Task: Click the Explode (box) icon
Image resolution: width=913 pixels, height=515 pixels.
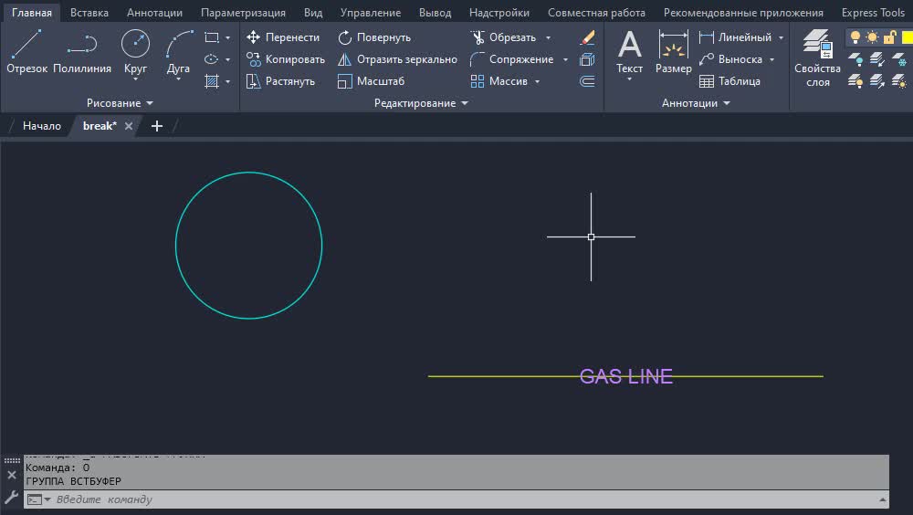Action: pyautogui.click(x=587, y=59)
